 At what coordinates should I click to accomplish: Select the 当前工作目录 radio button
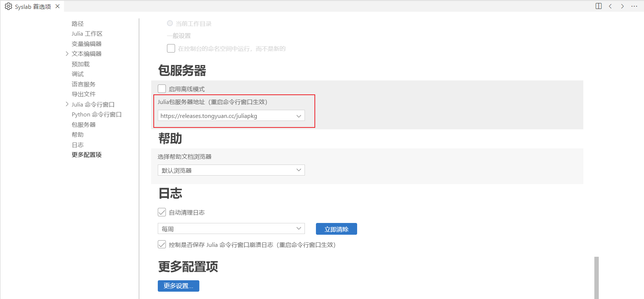tap(170, 23)
